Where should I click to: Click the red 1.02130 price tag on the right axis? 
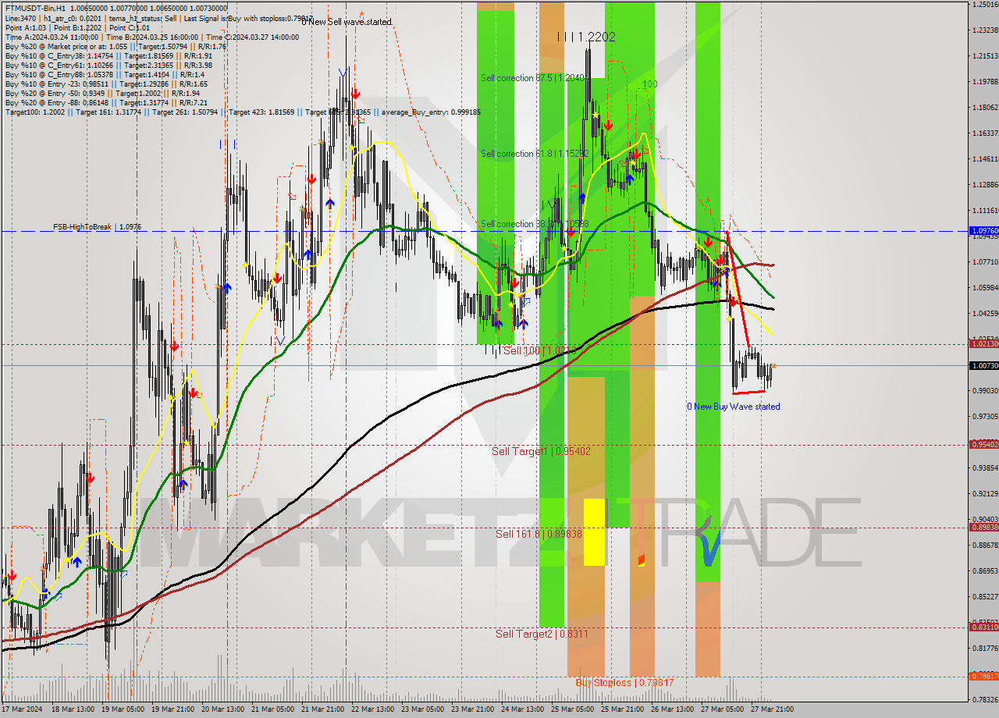coord(983,343)
